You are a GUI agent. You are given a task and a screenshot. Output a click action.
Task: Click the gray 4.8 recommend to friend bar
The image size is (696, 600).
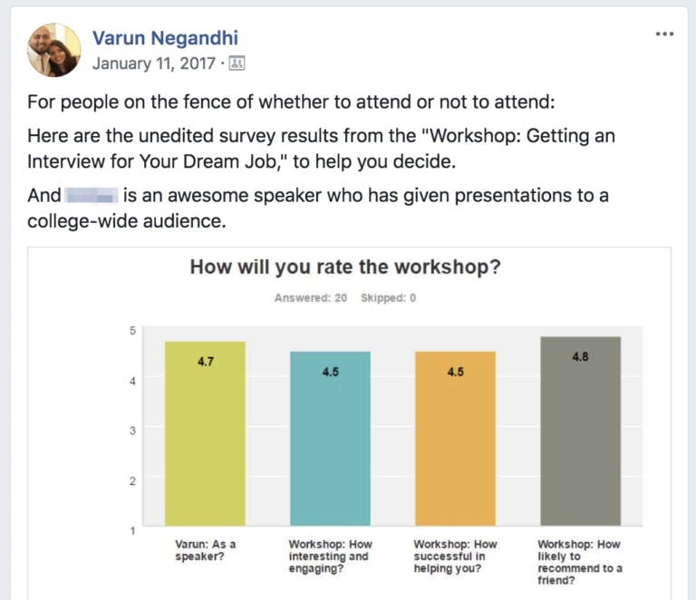581,431
